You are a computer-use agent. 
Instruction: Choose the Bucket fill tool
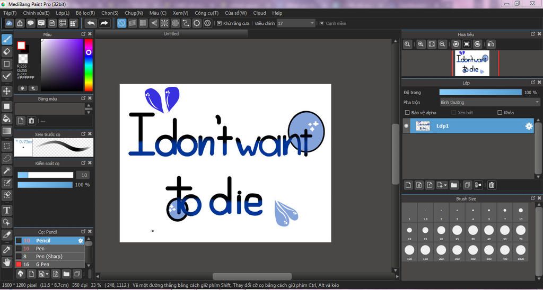click(x=6, y=119)
